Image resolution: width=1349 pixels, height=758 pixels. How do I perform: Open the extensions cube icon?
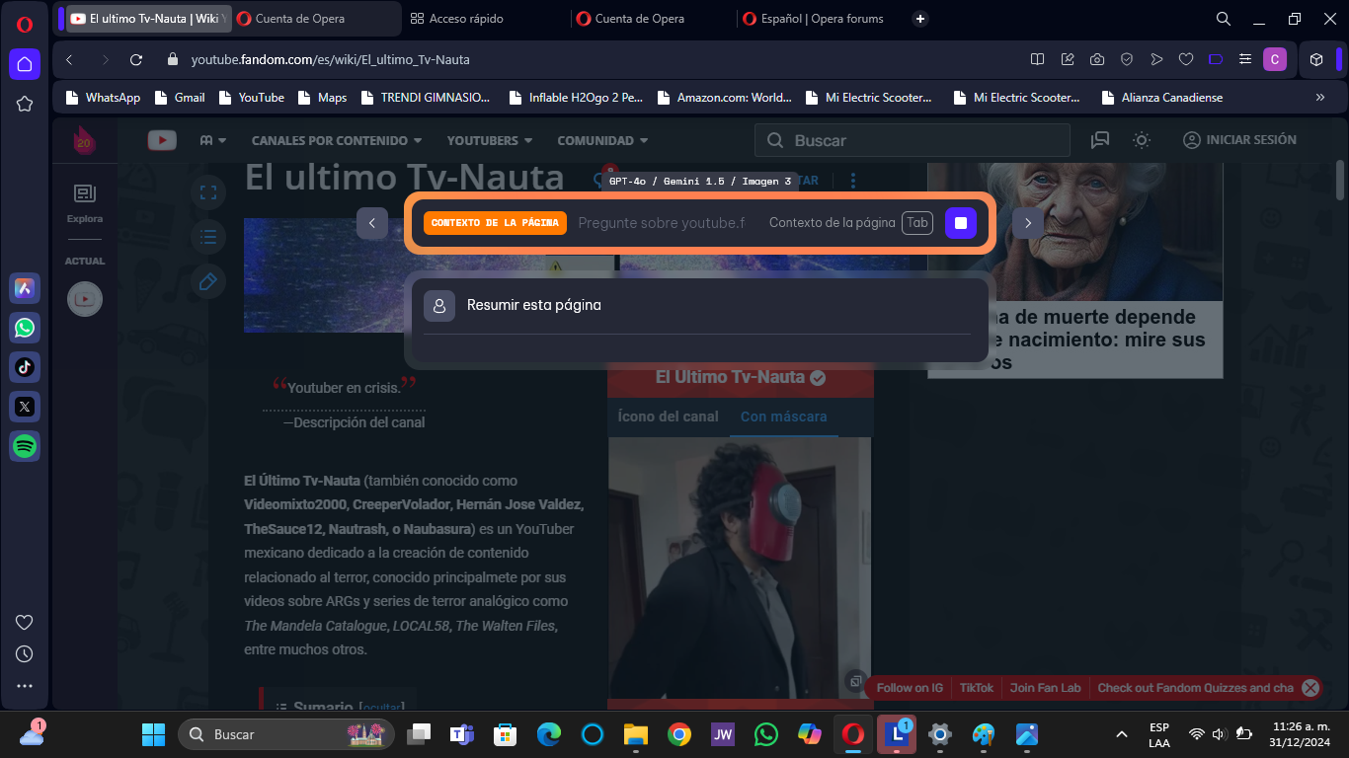tap(1316, 59)
